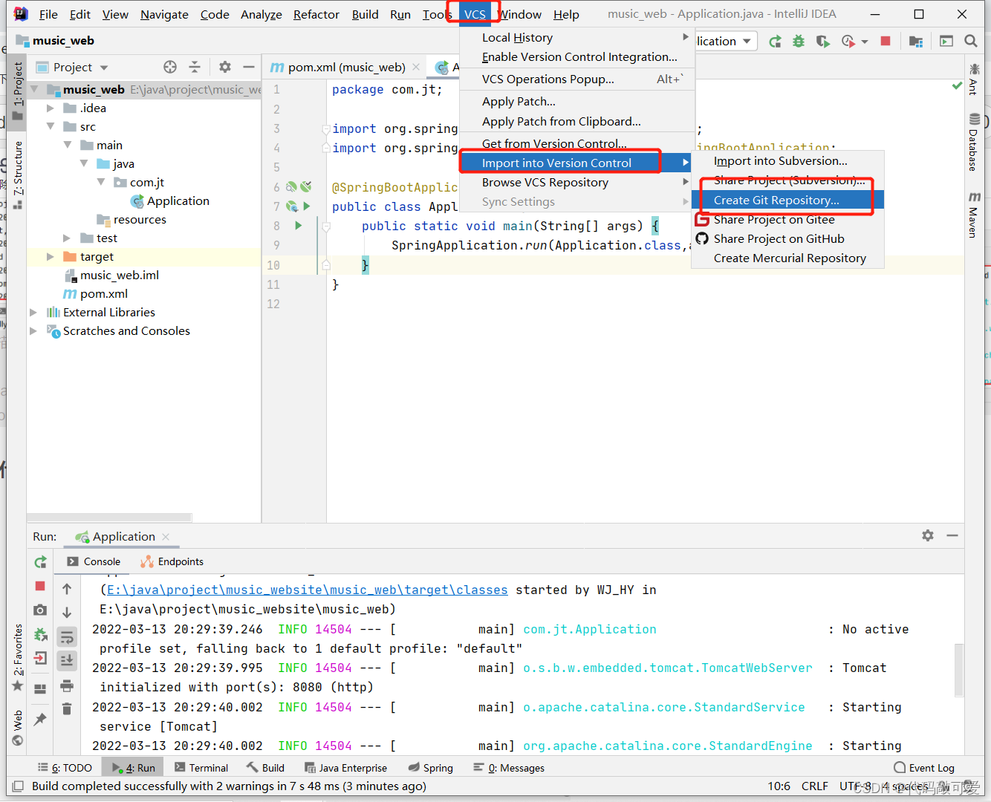Expand the test folder

[x=68, y=238]
